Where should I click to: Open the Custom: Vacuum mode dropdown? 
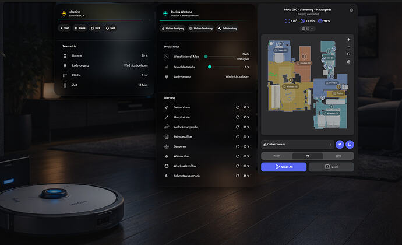(x=297, y=145)
